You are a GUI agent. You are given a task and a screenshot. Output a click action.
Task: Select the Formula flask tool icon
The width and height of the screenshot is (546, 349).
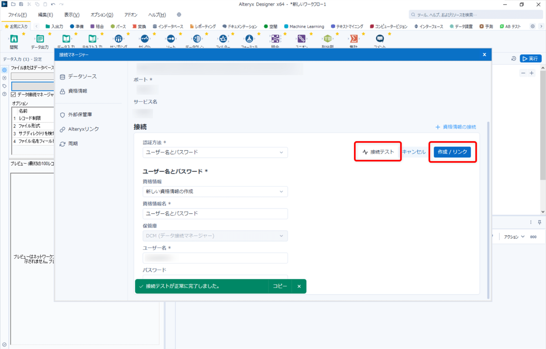click(x=249, y=39)
